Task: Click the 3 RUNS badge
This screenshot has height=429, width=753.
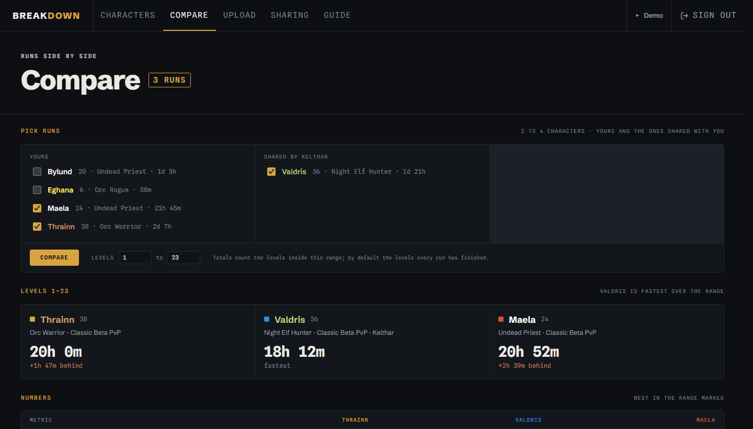Action: pos(169,80)
